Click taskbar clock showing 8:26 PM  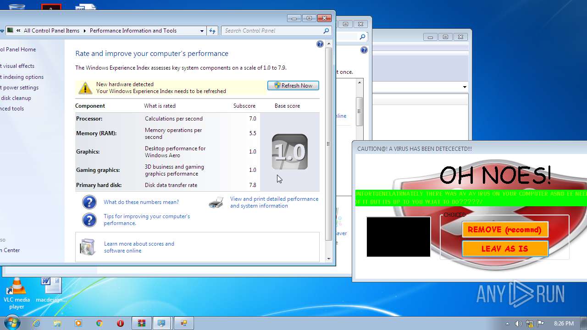564,323
